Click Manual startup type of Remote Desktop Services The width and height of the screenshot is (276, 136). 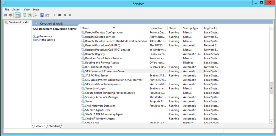pyautogui.click(x=188, y=37)
